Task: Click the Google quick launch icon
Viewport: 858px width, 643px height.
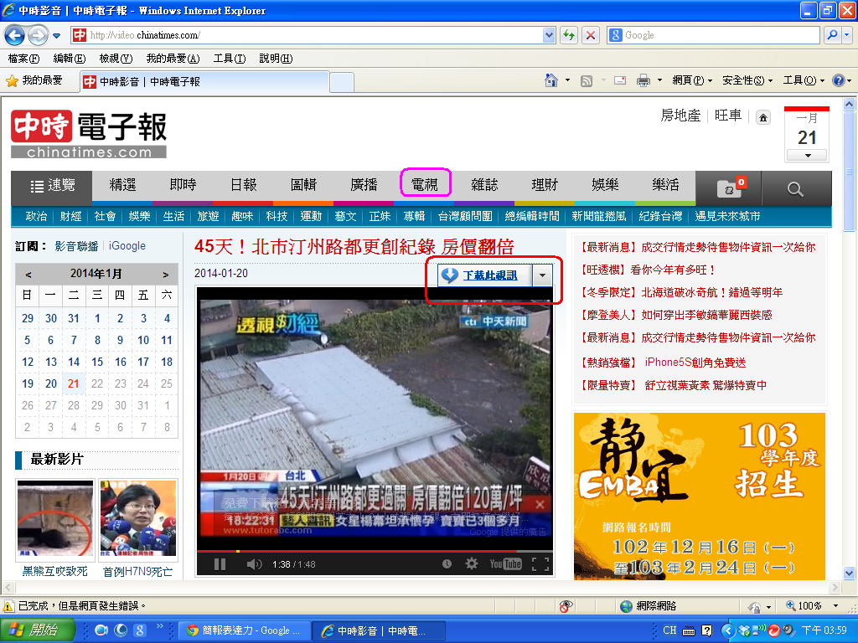Action: coord(140,630)
